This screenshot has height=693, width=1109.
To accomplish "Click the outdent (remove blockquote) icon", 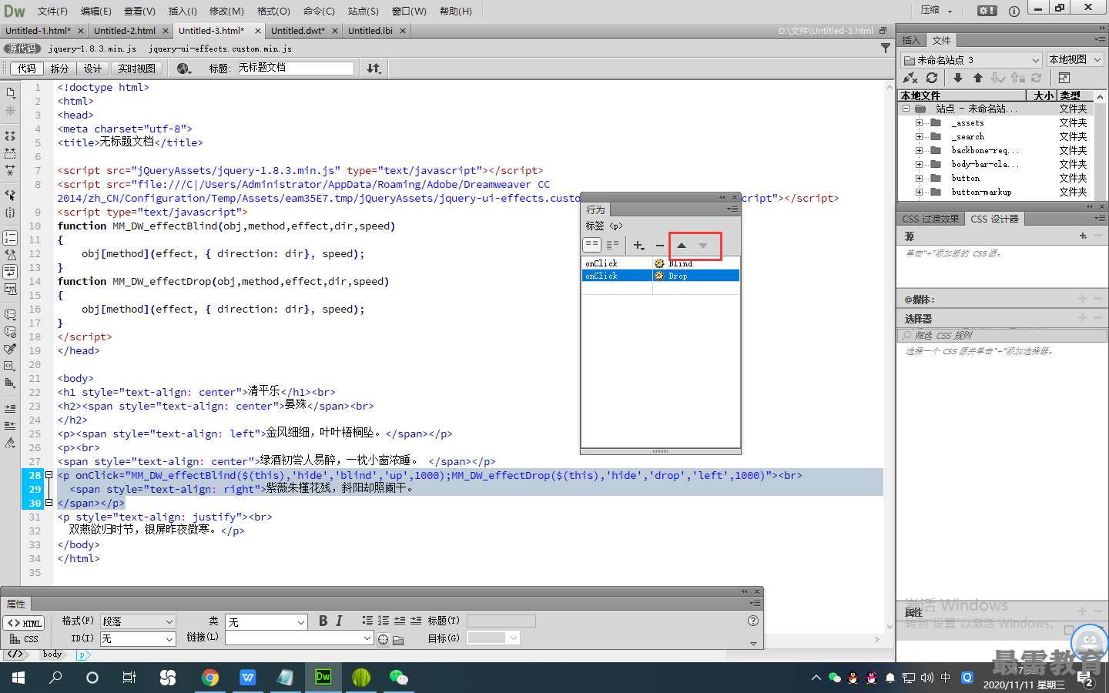I will point(400,621).
